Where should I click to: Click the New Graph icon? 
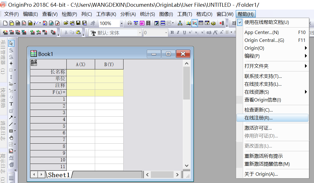tap(24, 23)
